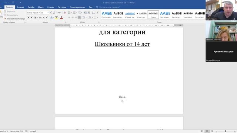237x133 pixels.
Task: Toggle Underline (Ч) formatting
Action: pyautogui.click(x=35, y=18)
